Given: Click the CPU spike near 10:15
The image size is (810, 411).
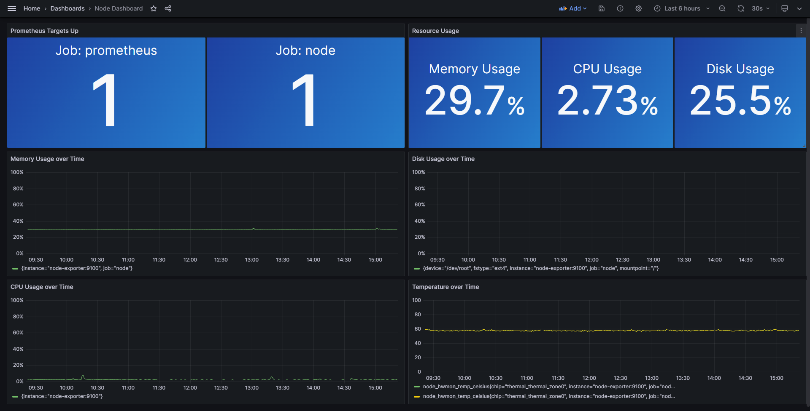Looking at the screenshot, I should 83,377.
